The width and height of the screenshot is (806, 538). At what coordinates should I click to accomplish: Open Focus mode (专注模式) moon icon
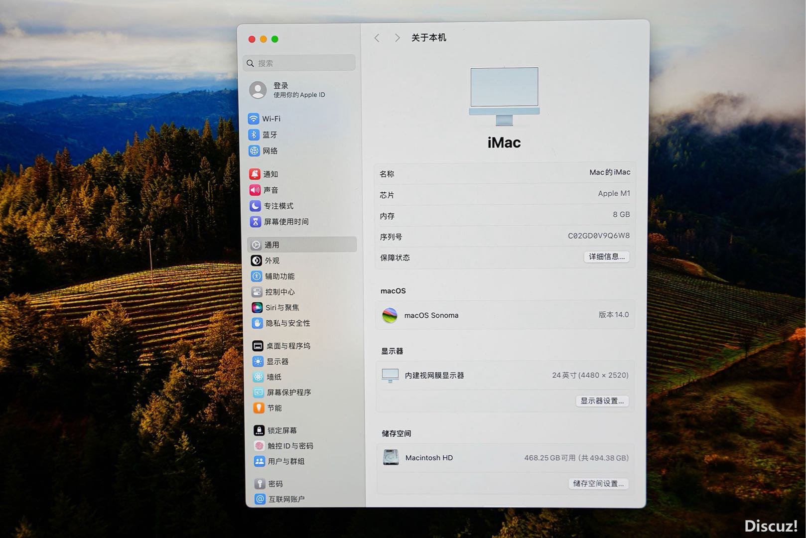click(255, 206)
